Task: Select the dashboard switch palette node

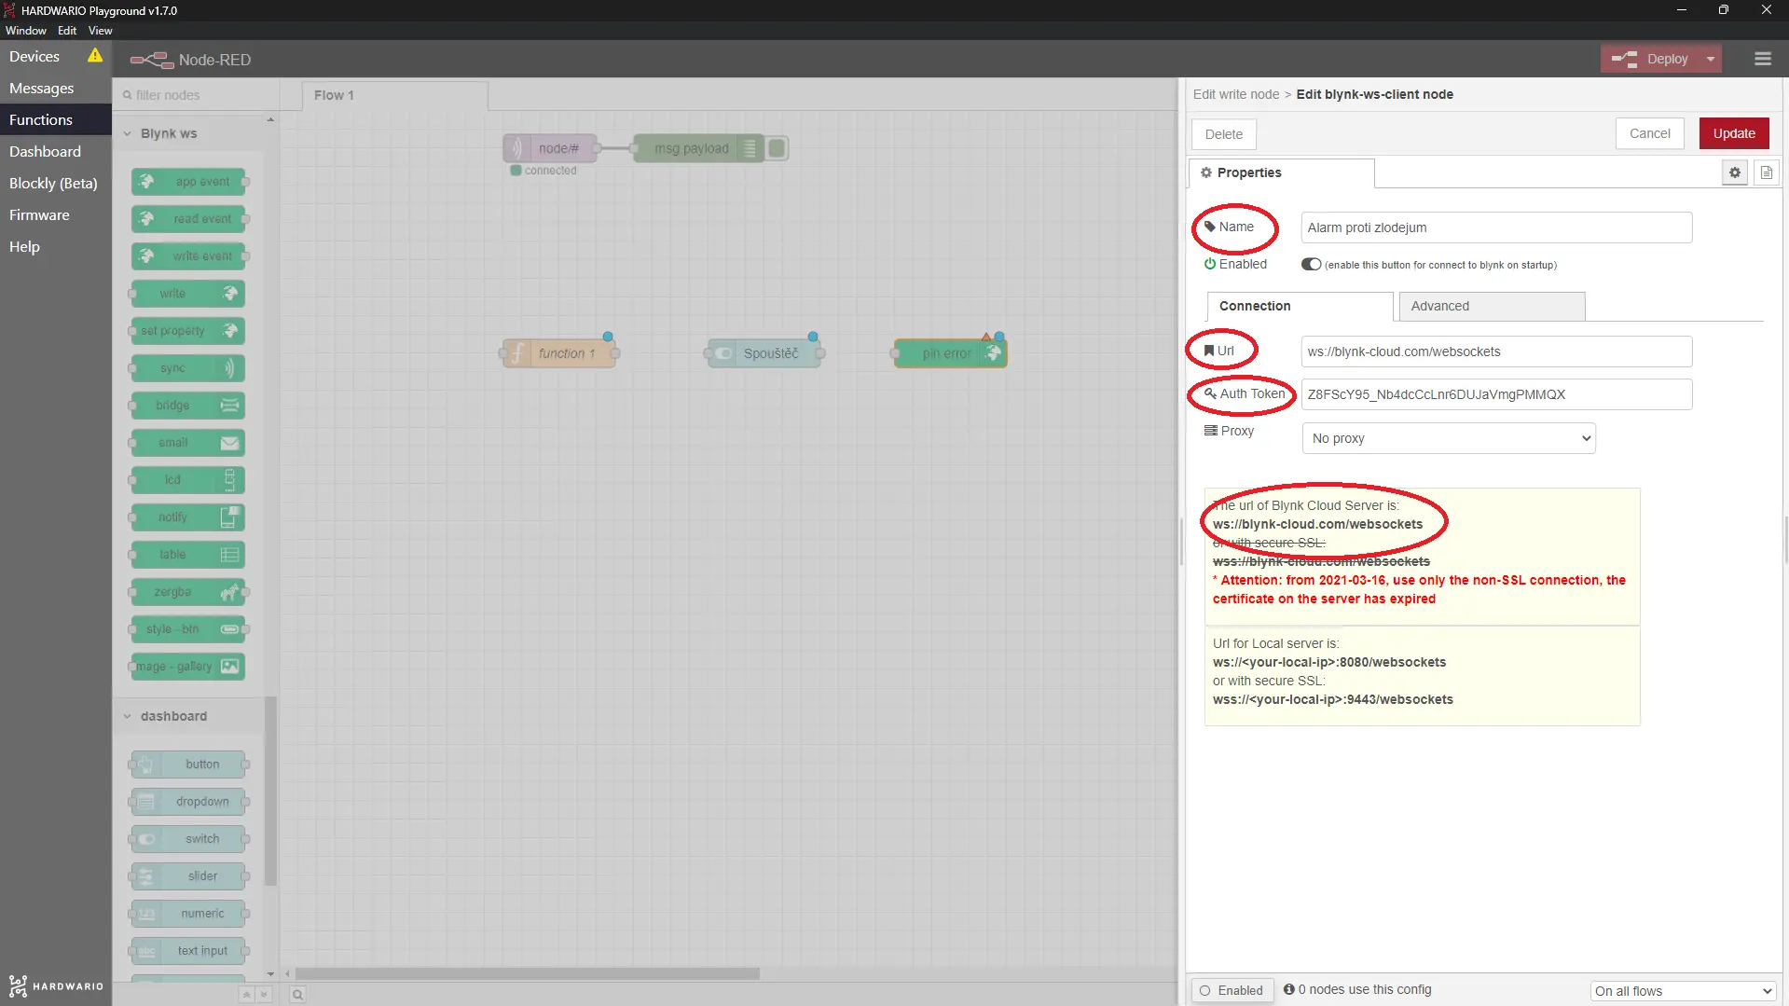Action: coord(189,839)
